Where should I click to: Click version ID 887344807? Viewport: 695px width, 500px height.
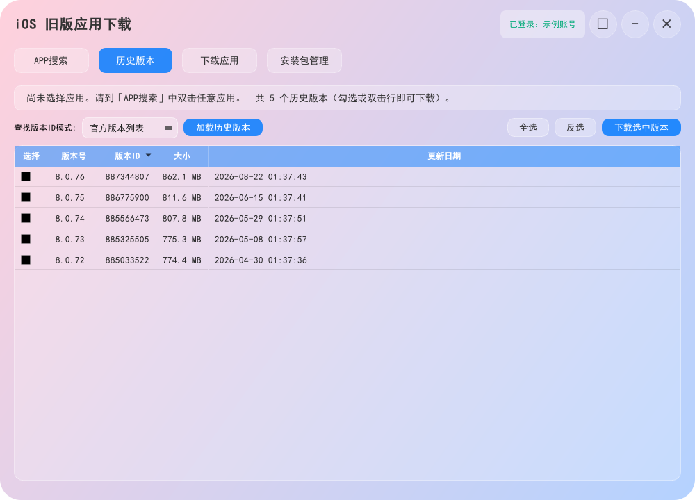(x=127, y=177)
